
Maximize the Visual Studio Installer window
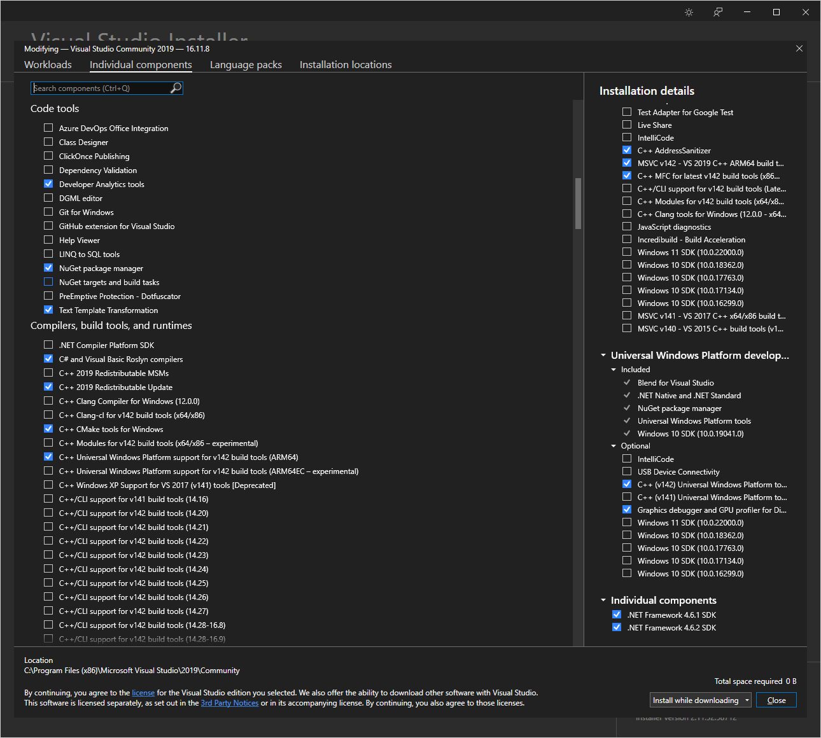coord(776,12)
